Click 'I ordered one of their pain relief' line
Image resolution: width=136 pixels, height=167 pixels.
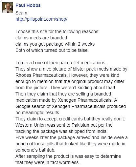(x=61, y=63)
